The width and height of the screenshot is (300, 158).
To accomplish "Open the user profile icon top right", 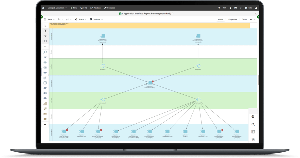I will (256, 8).
